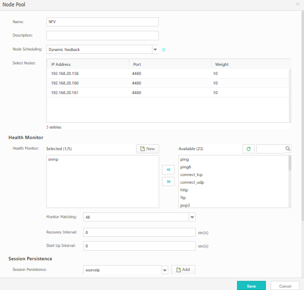Select node row 192.168.20.160
This screenshot has height=290, width=304.
click(168, 83)
